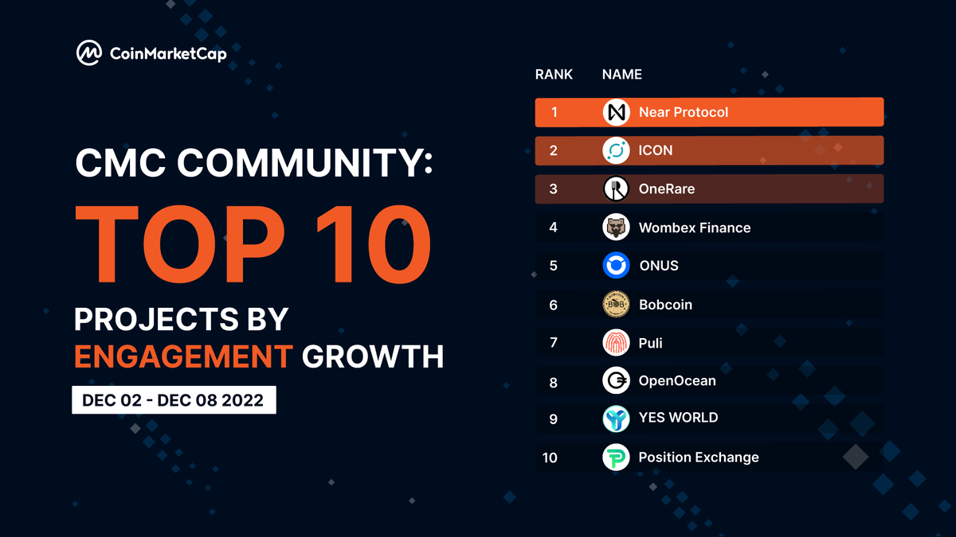
Task: Click the highlighted ICON rank 2 row
Action: point(709,150)
